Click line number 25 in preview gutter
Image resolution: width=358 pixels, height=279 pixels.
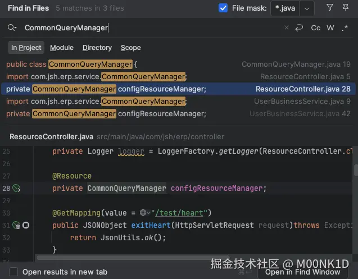pyautogui.click(x=6, y=151)
